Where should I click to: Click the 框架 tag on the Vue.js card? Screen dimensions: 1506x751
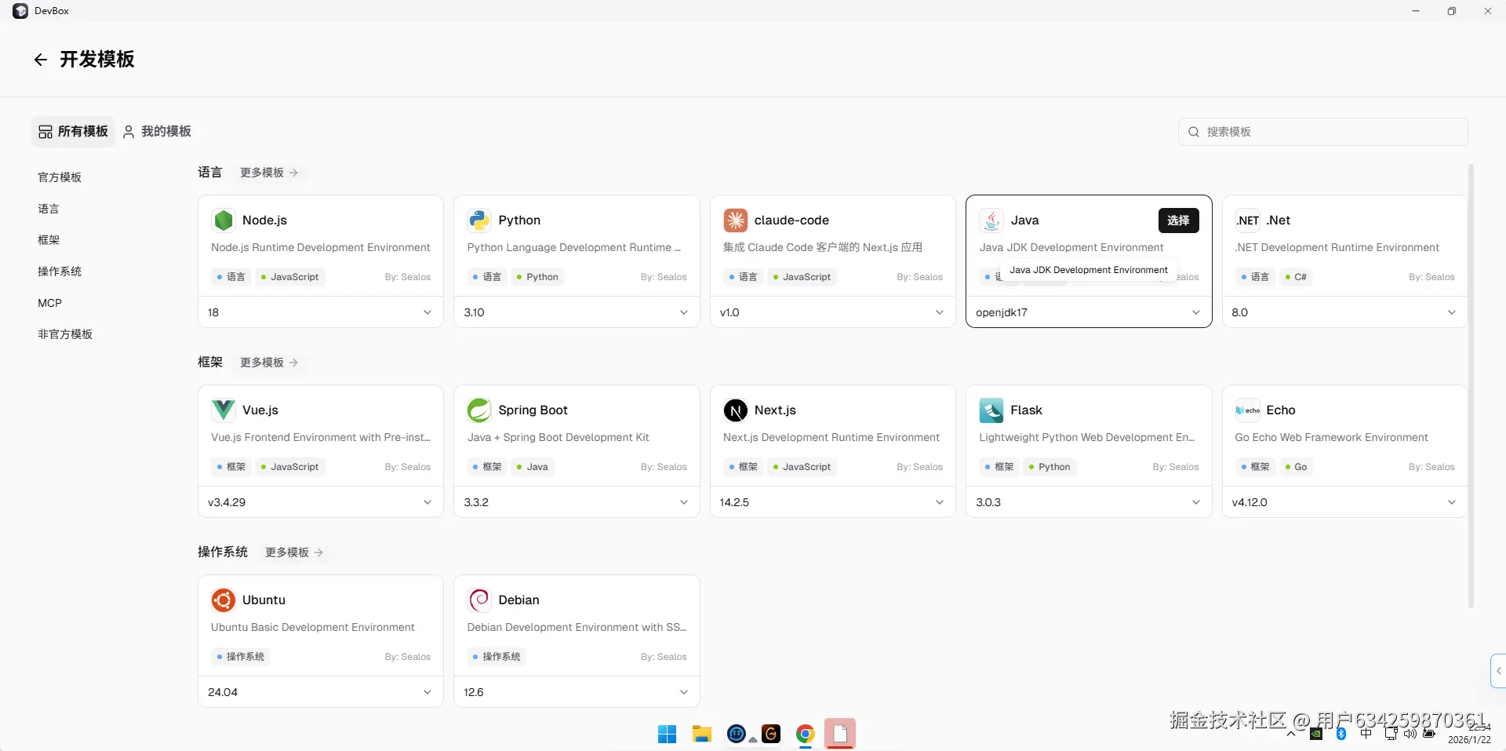click(231, 467)
